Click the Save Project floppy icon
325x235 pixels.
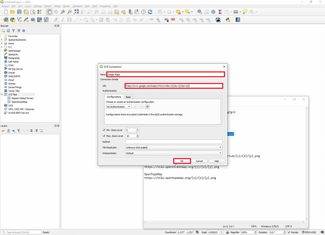tap(19, 12)
